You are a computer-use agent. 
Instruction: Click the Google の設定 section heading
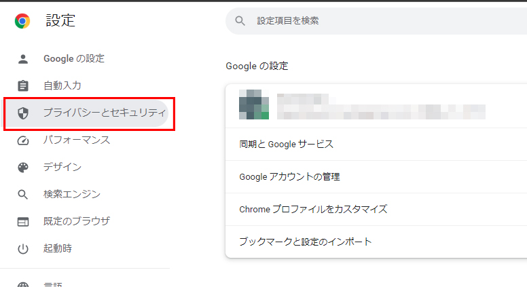pos(257,66)
